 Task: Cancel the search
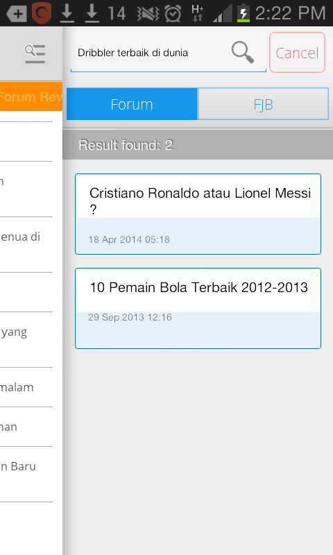[297, 53]
